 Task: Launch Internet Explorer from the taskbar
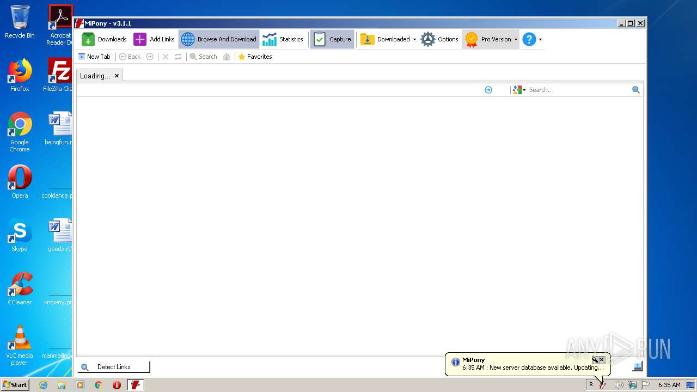(x=43, y=385)
